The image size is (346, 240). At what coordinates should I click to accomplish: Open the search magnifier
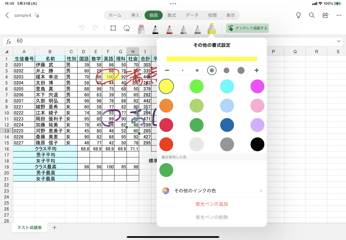312,15
